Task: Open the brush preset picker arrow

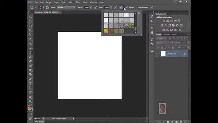Action: point(43,8)
